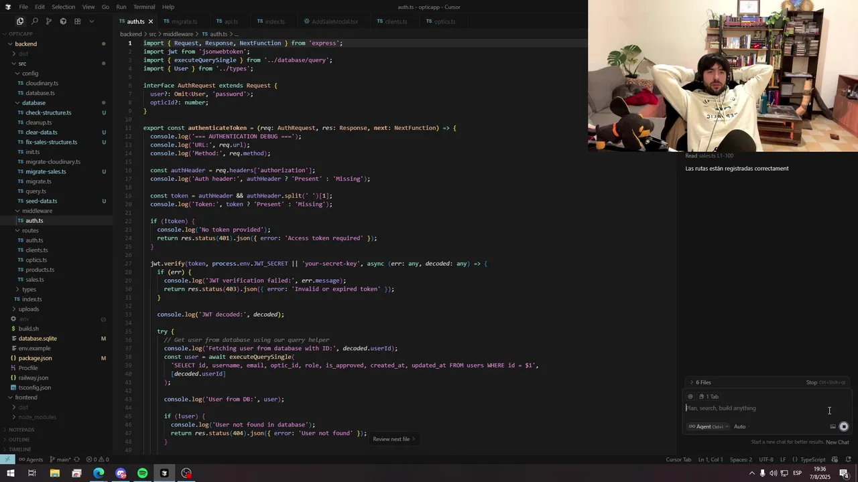
Task: Open cloudinary.ts in the explorer
Action: coord(42,83)
